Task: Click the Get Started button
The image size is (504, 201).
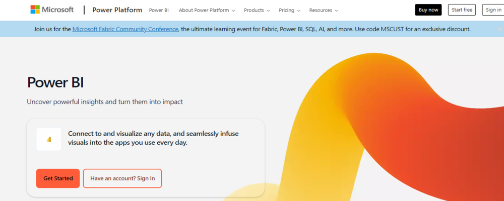Action: pyautogui.click(x=58, y=178)
